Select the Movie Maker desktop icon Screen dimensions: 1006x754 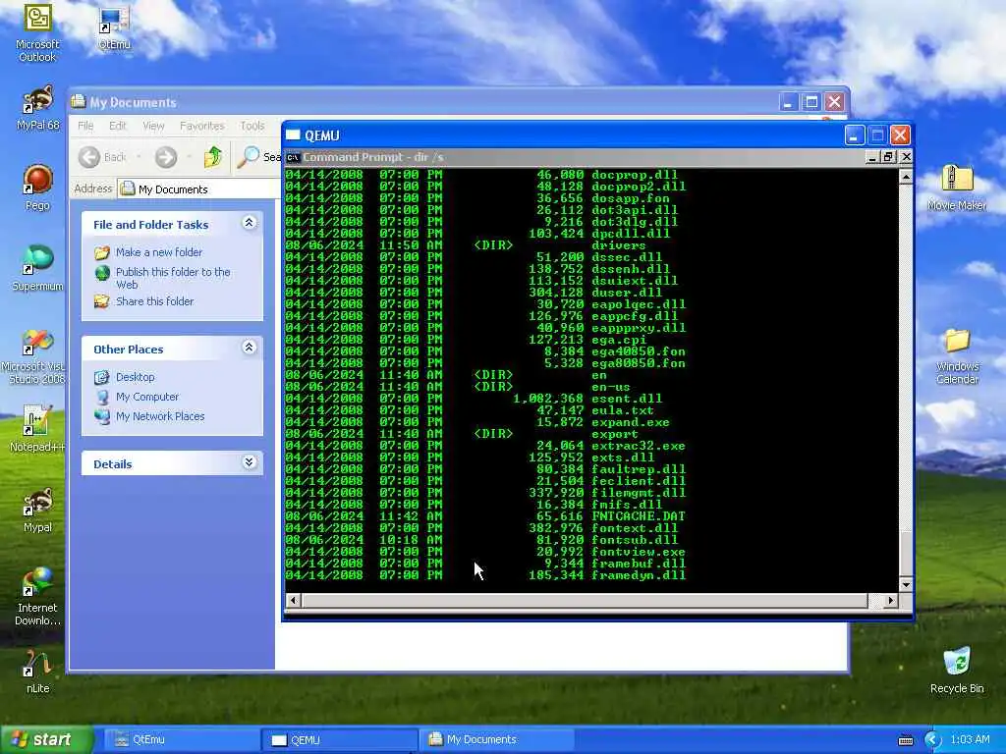[957, 188]
